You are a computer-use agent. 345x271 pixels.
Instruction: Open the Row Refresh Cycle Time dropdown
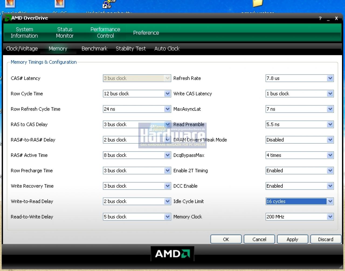tap(137, 109)
